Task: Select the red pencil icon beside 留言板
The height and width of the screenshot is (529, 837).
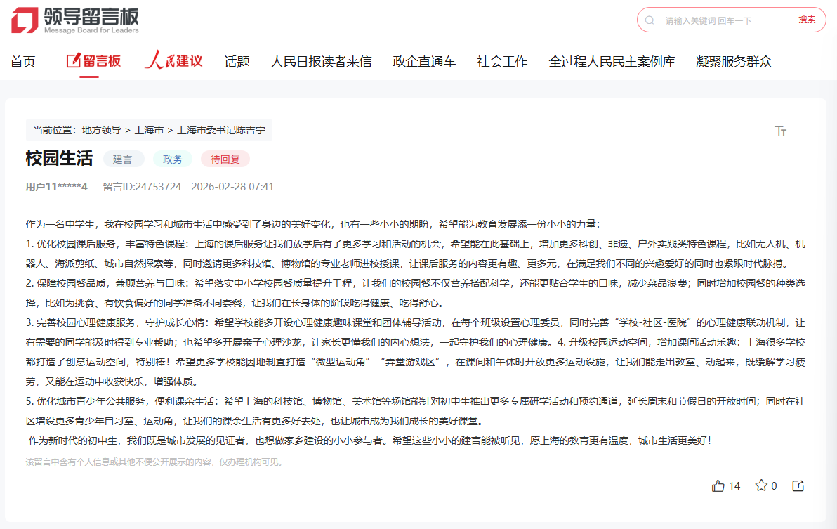Action: click(72, 61)
